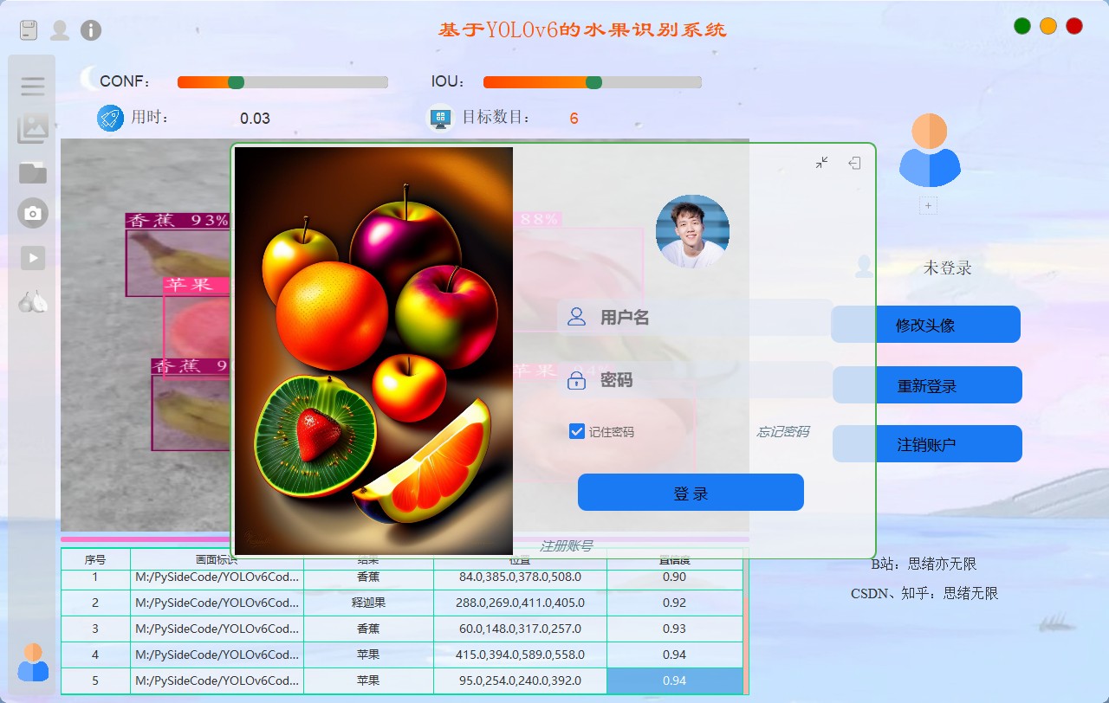Select position cell 60.0,148.0,317.0,257.0
The width and height of the screenshot is (1109, 703).
click(520, 629)
